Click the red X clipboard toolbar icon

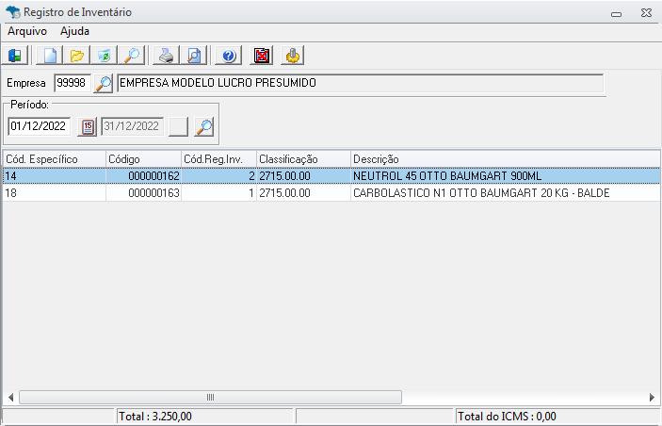coord(262,56)
